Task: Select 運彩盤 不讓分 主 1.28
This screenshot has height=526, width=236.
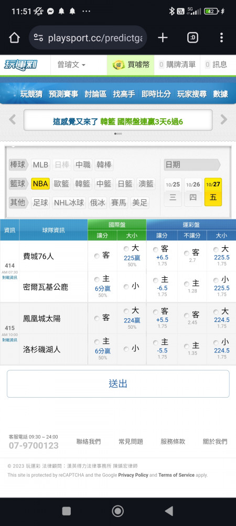Action: (187, 284)
